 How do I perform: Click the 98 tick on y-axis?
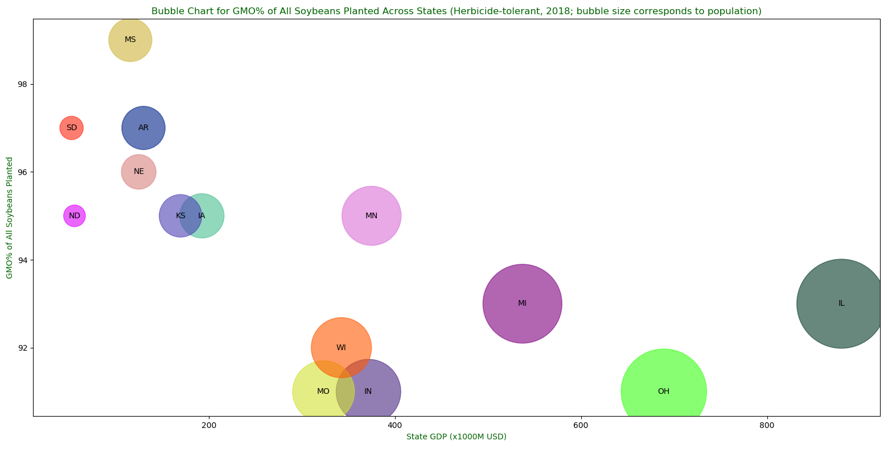tap(22, 84)
